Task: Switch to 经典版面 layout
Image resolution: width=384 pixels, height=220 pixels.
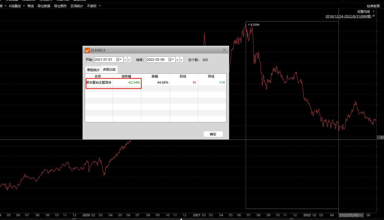Action: 373,6
